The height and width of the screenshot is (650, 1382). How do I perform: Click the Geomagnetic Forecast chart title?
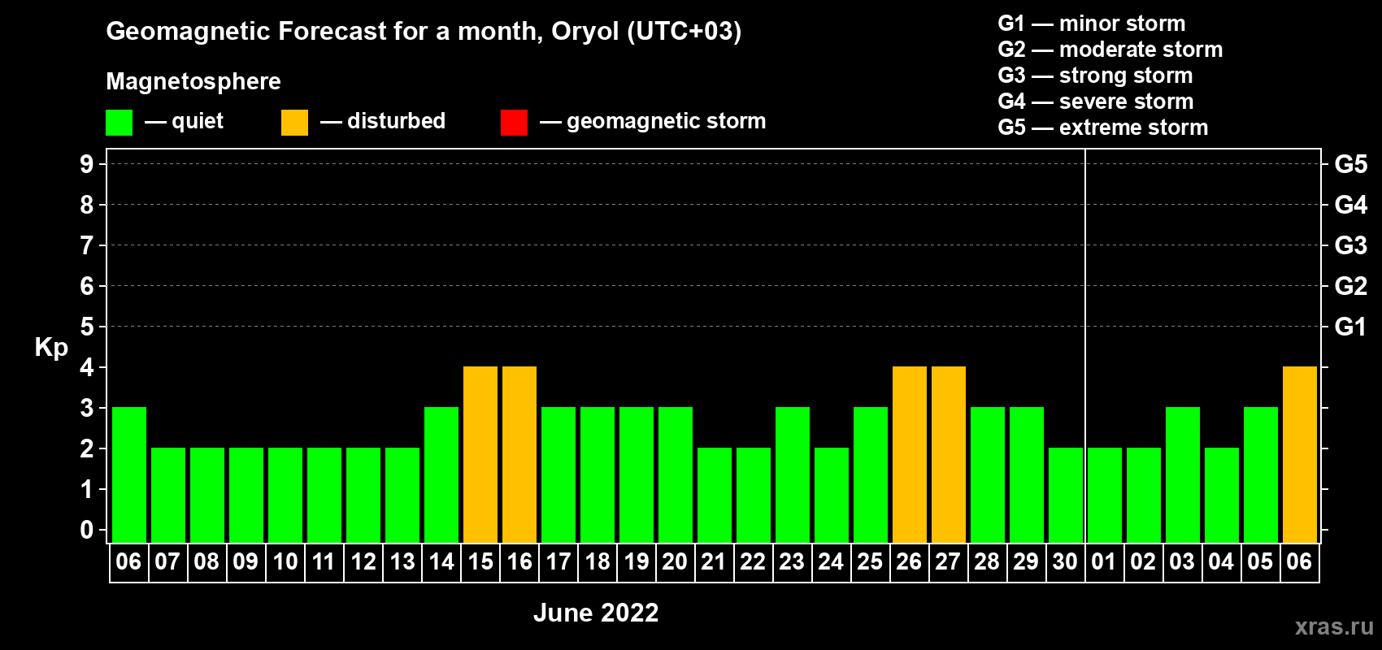point(424,31)
